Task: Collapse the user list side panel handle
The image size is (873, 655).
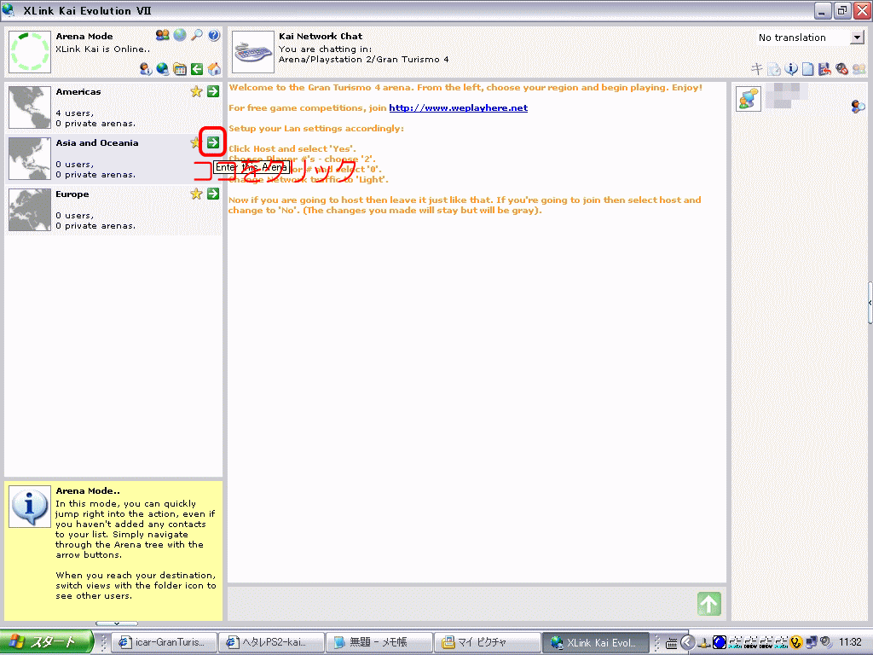Action: (x=870, y=303)
